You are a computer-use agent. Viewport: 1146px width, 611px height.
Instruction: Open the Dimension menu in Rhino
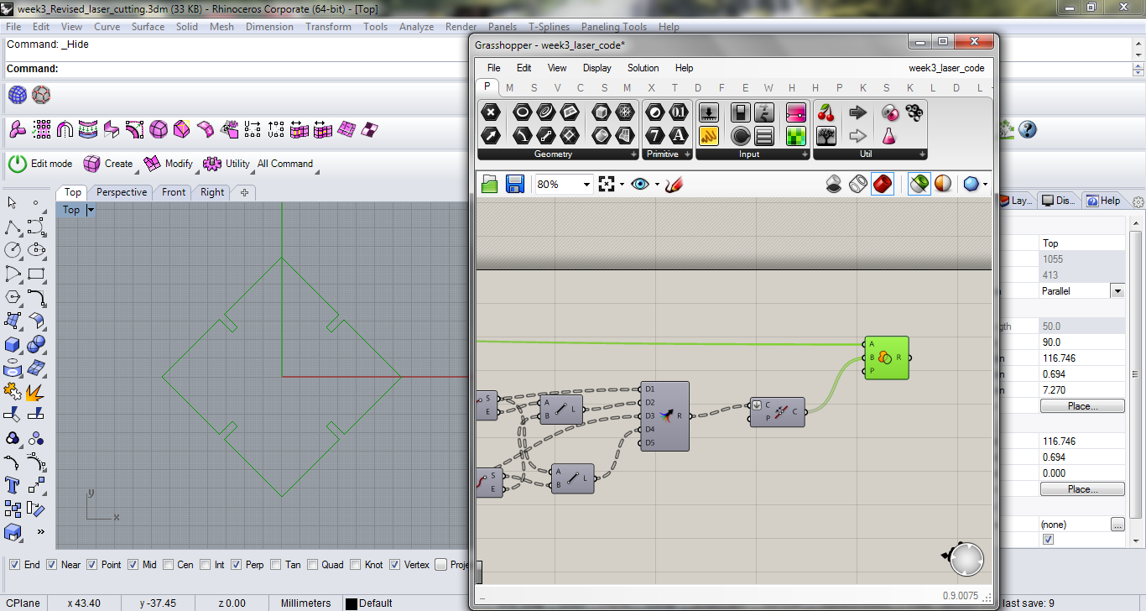(269, 27)
